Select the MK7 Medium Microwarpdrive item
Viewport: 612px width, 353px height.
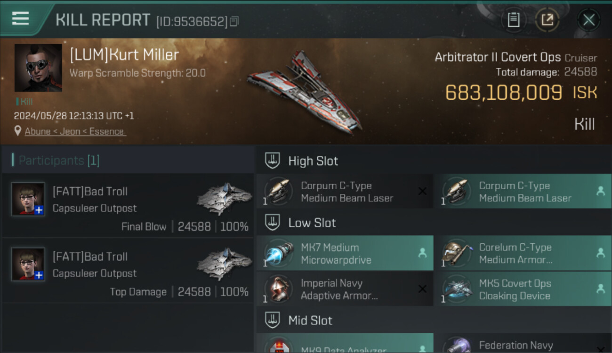point(345,253)
